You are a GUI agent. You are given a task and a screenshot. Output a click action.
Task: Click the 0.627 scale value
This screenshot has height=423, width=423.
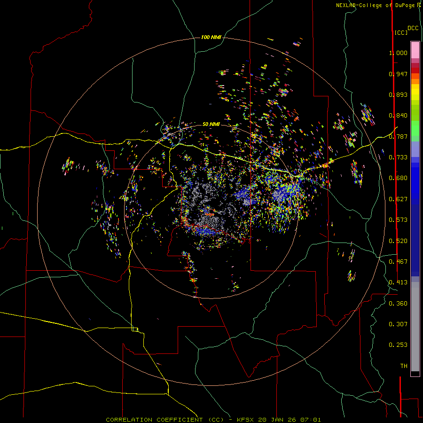(x=398, y=199)
